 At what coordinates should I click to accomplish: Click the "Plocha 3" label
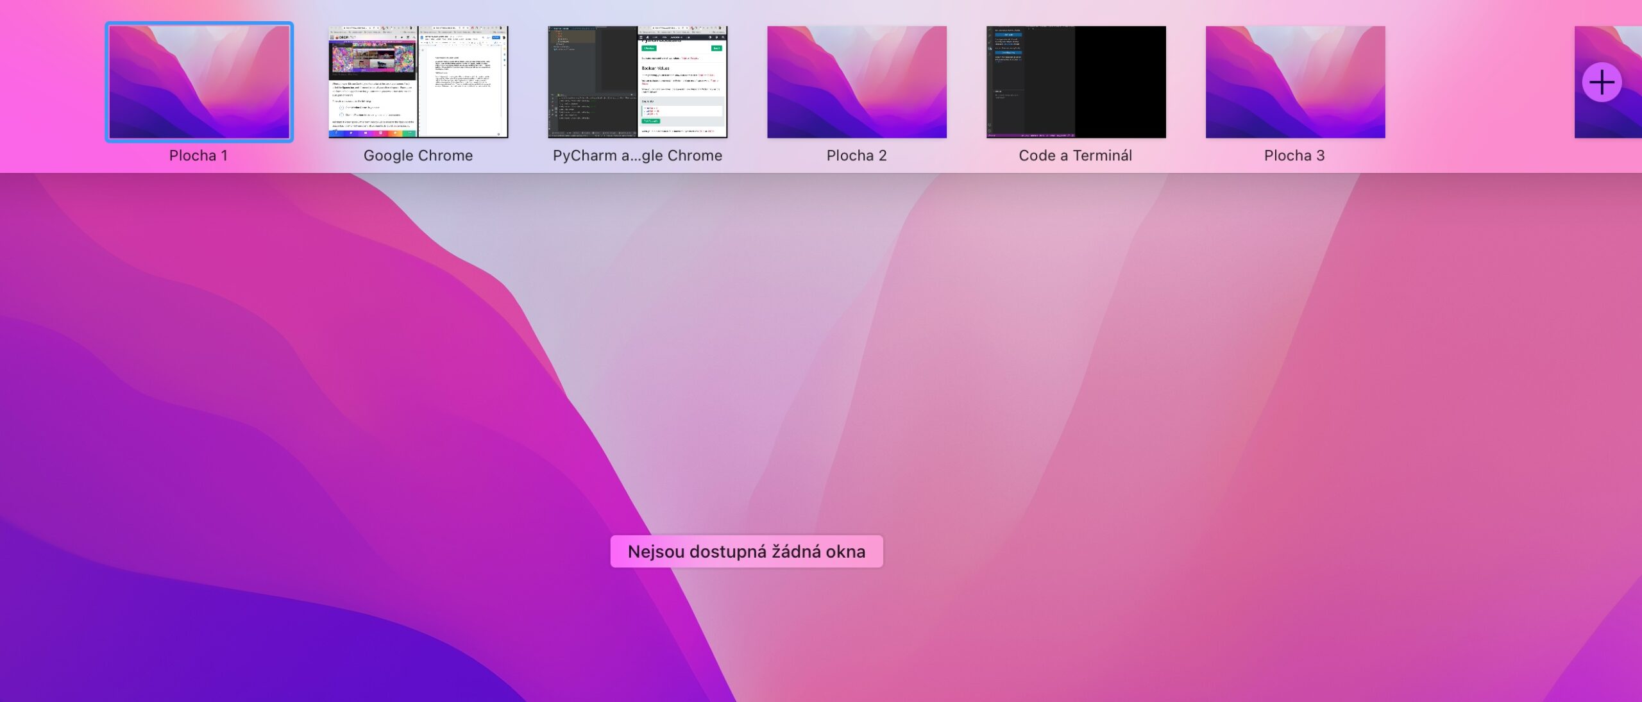[1294, 156]
